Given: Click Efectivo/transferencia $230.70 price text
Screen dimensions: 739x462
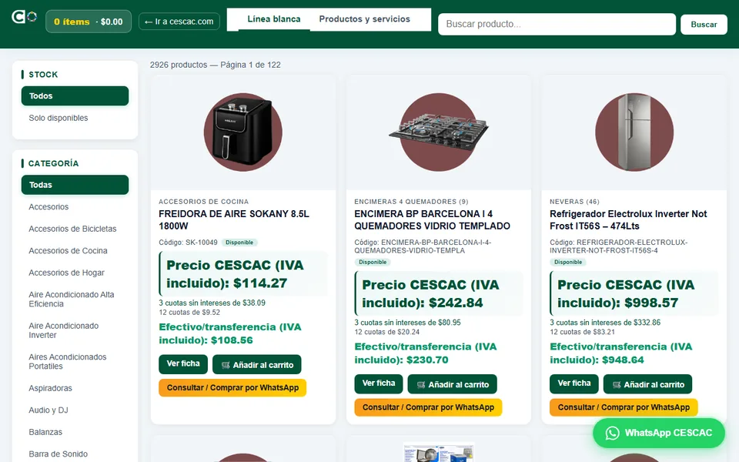Looking at the screenshot, I should click(426, 353).
